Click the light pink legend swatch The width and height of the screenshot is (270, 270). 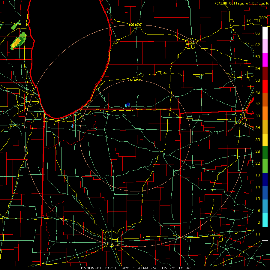[265, 46]
